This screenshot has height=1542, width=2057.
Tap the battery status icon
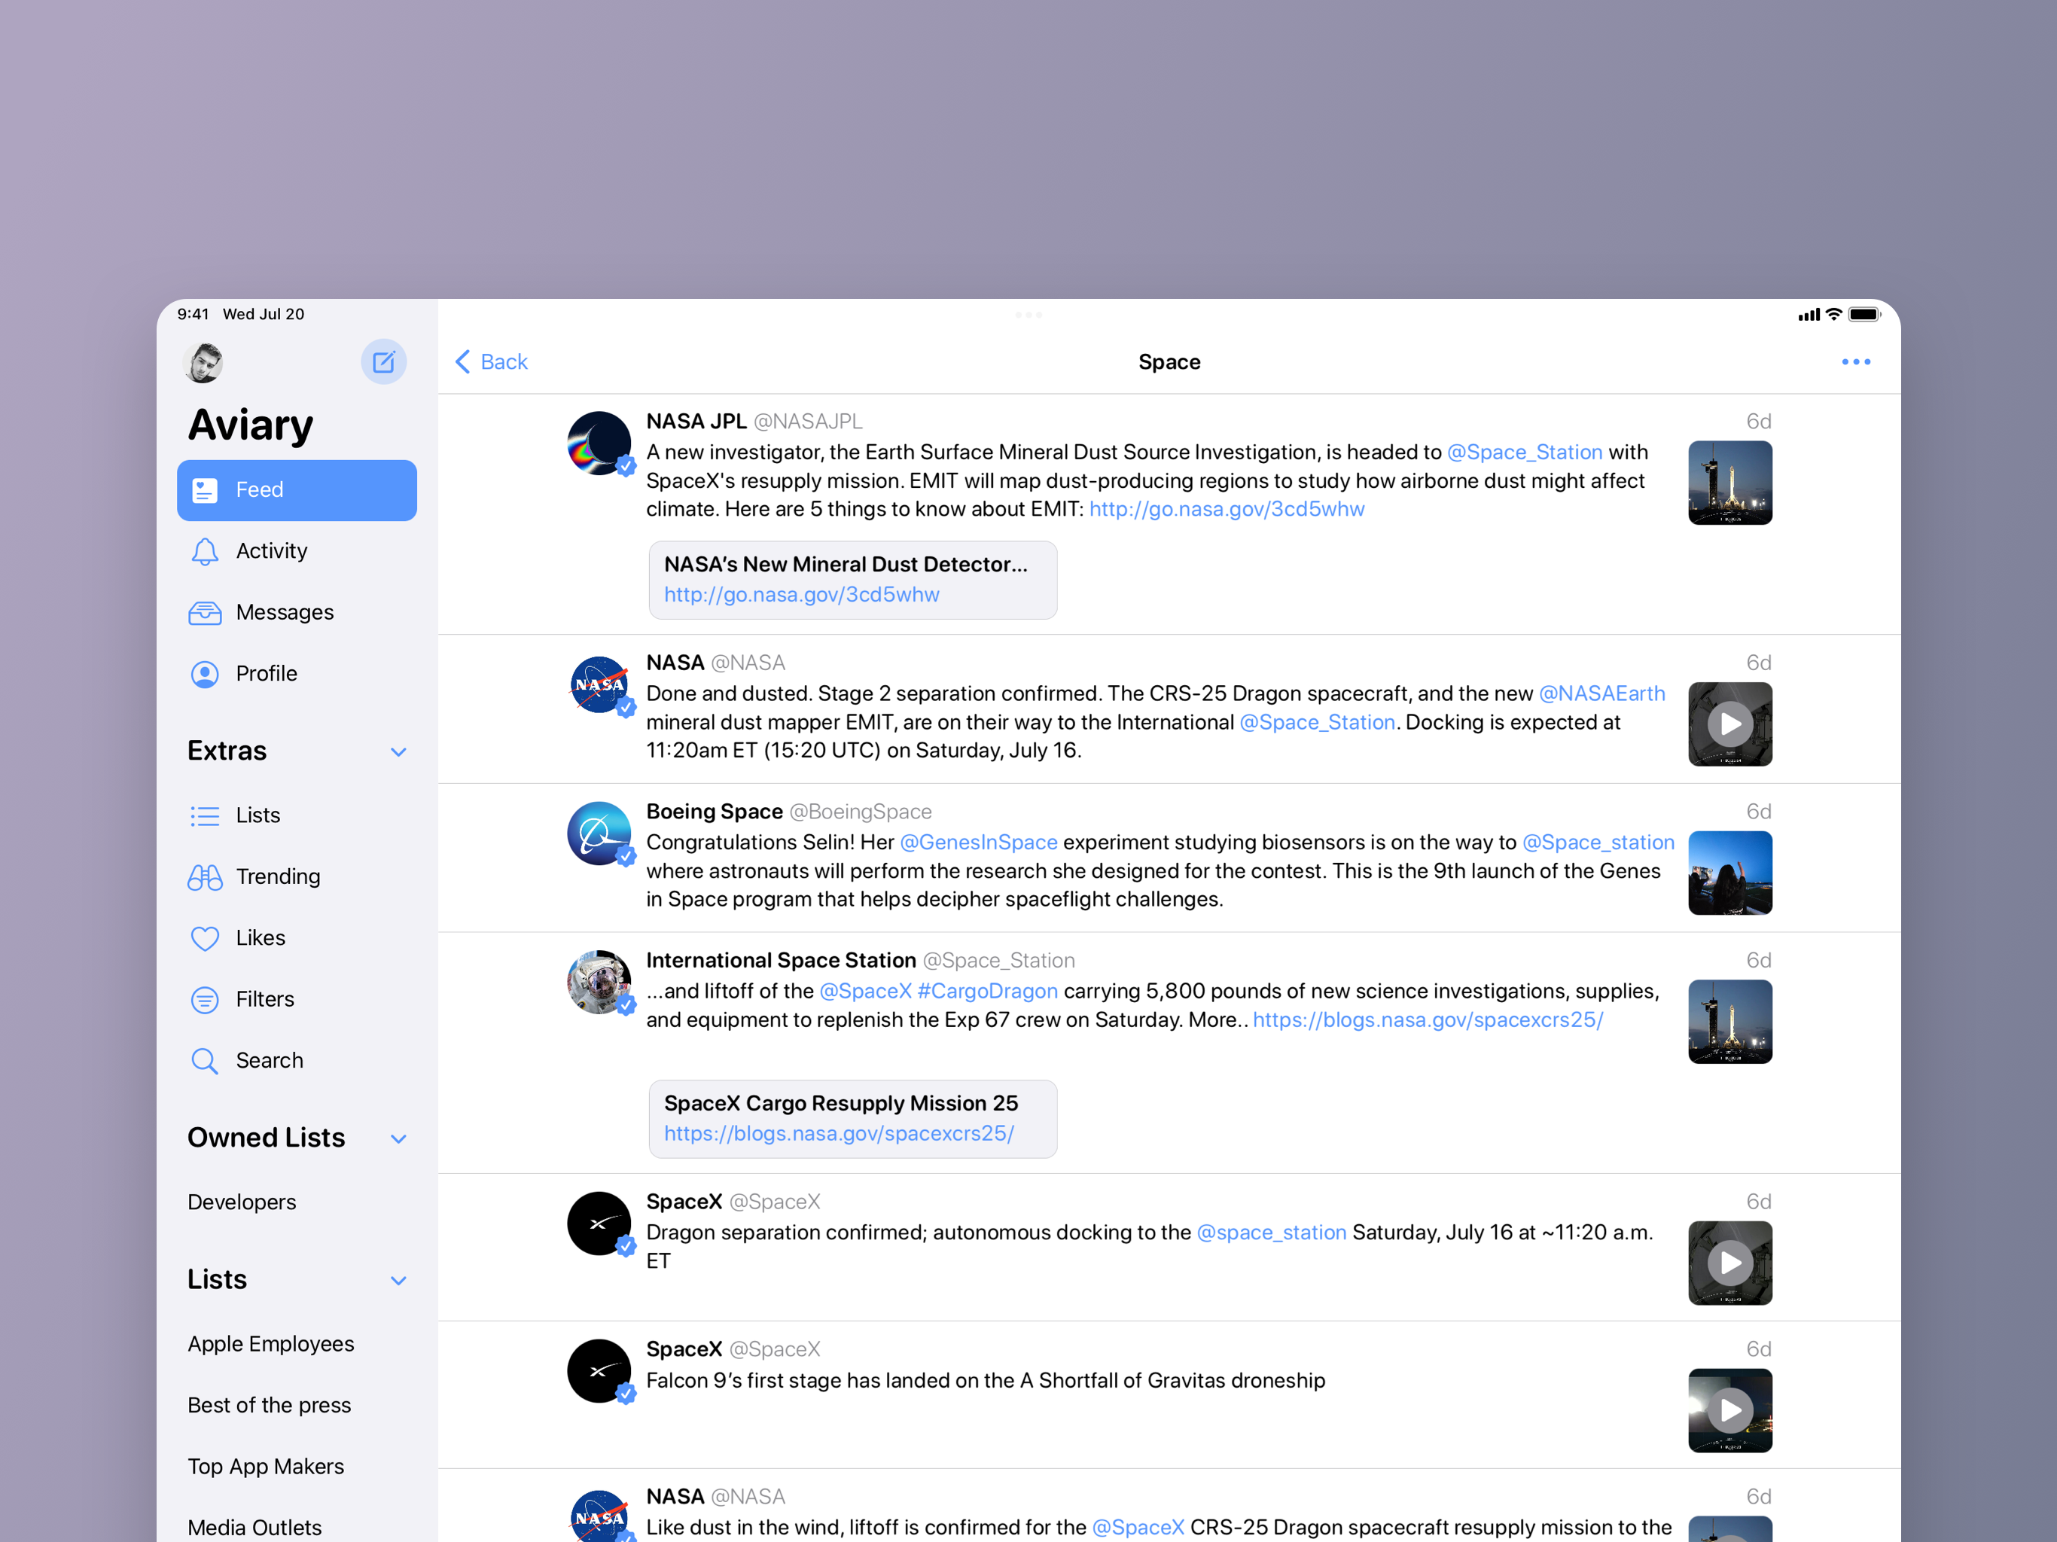[1863, 315]
